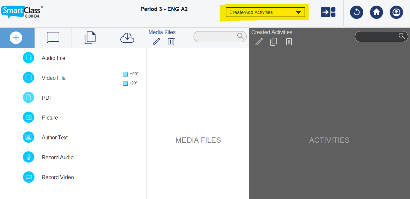Click the Media Files edit pencil icon
The height and width of the screenshot is (199, 410).
(156, 42)
